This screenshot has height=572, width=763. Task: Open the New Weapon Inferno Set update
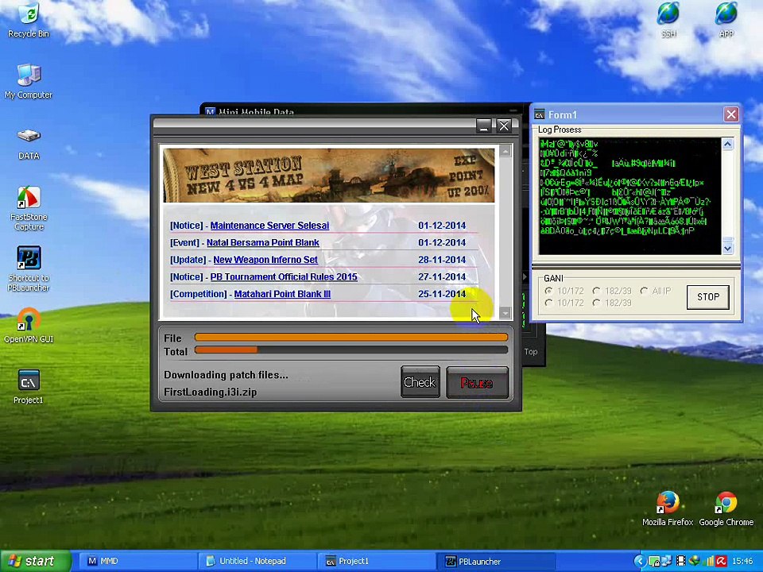pyautogui.click(x=265, y=260)
